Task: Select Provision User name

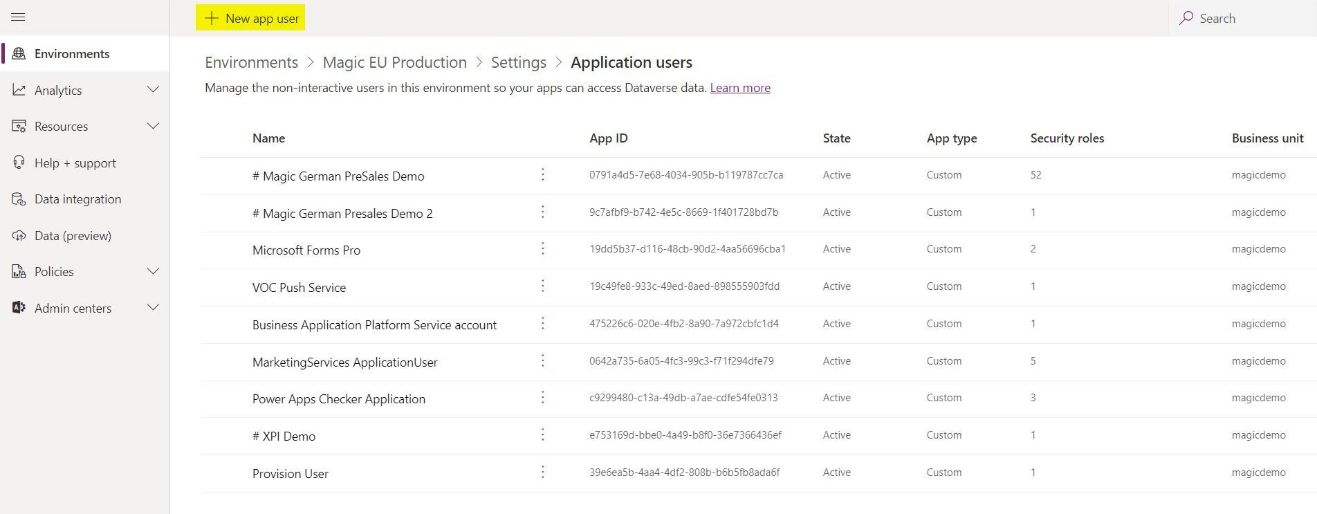Action: click(x=291, y=473)
